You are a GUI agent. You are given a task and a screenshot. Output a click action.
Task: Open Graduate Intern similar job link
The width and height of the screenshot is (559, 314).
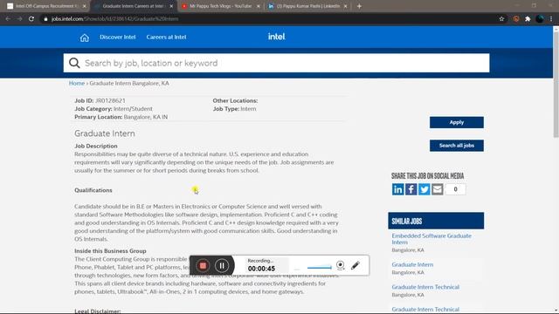point(412,264)
